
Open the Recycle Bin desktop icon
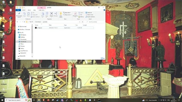click(x=3, y=3)
